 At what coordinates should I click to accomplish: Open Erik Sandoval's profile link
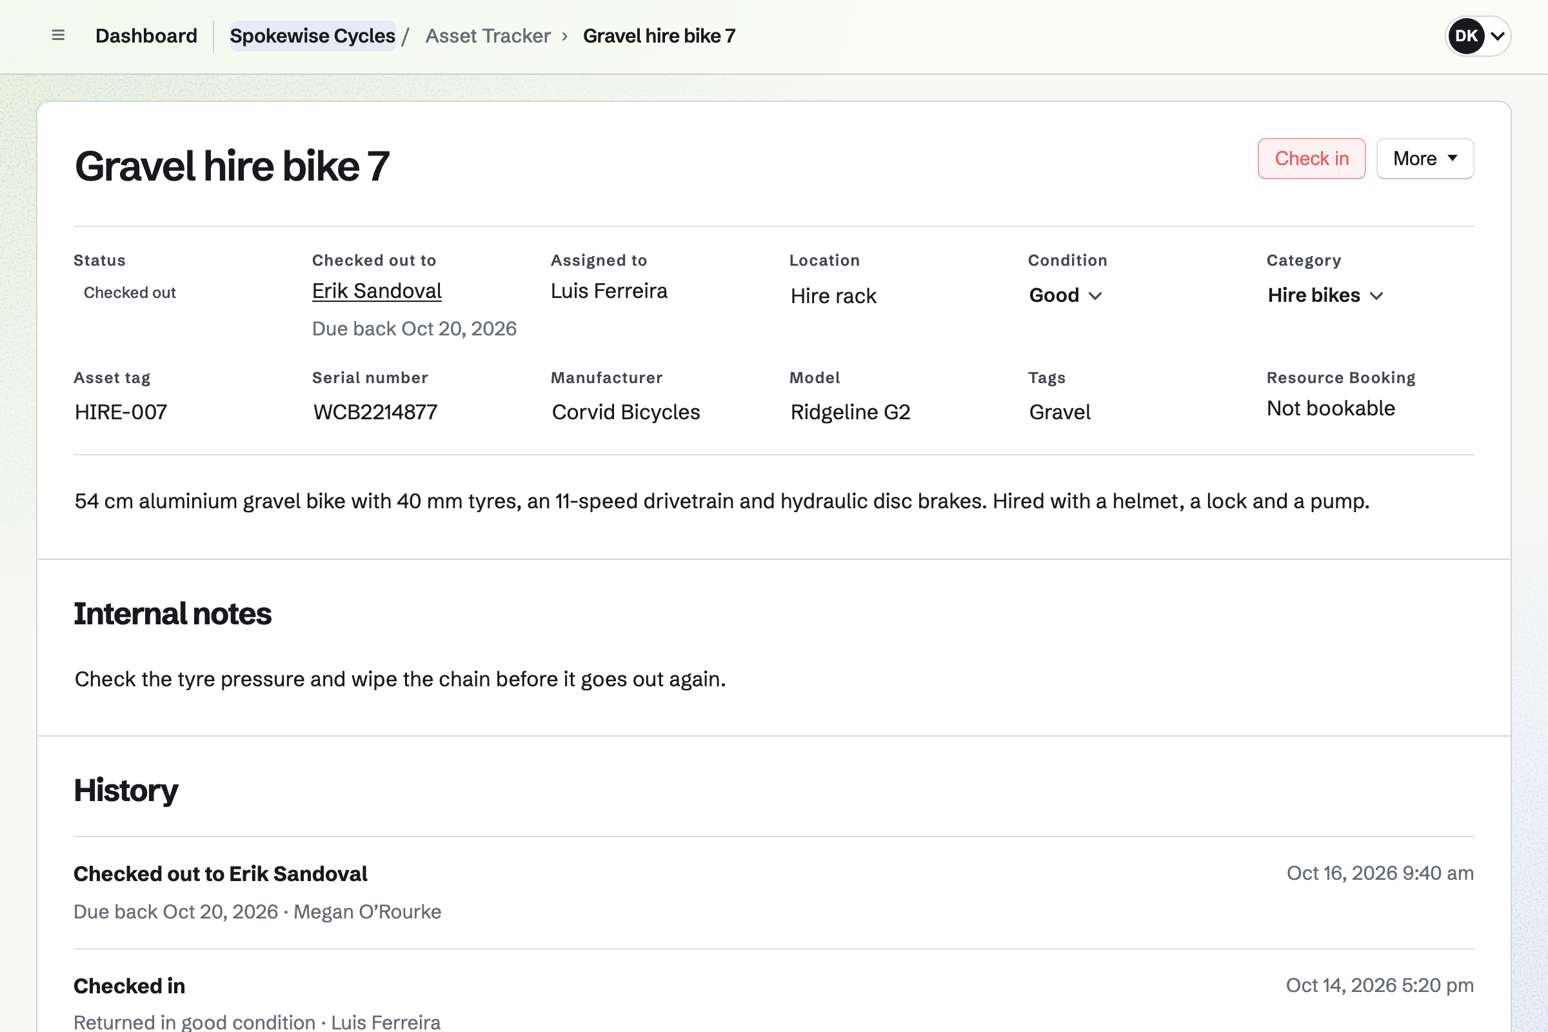pos(377,291)
